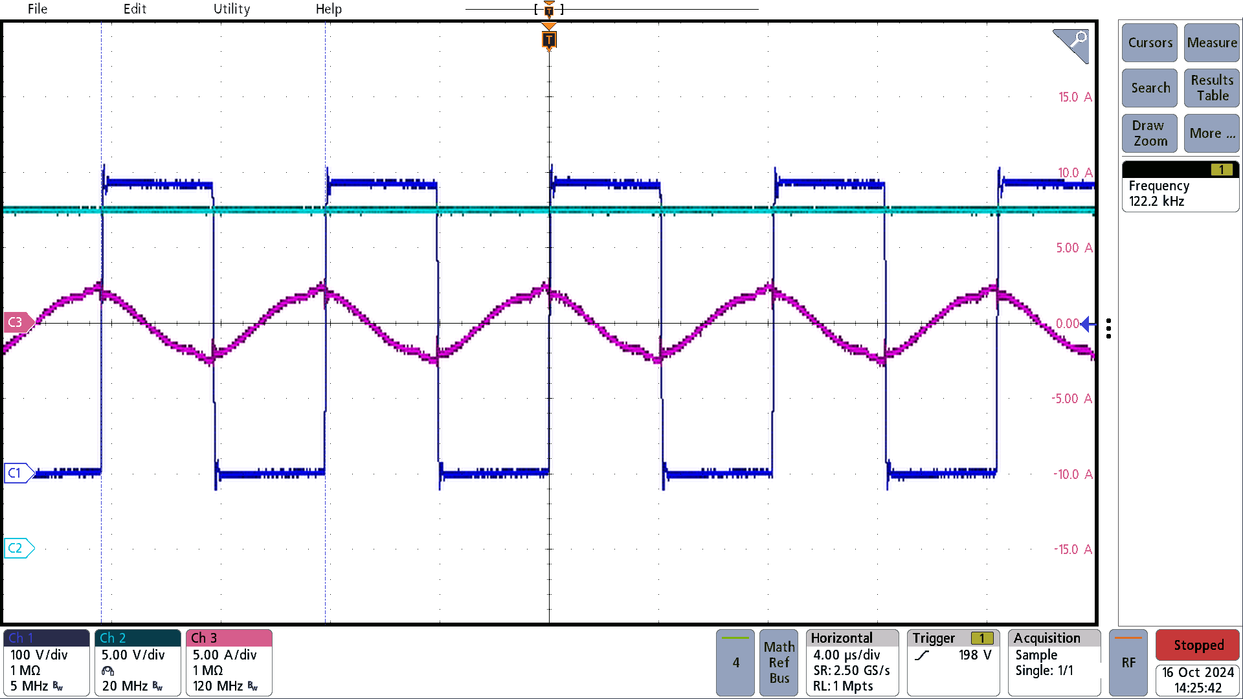Image resolution: width=1243 pixels, height=699 pixels.
Task: Click the Cursors button
Action: tap(1150, 43)
